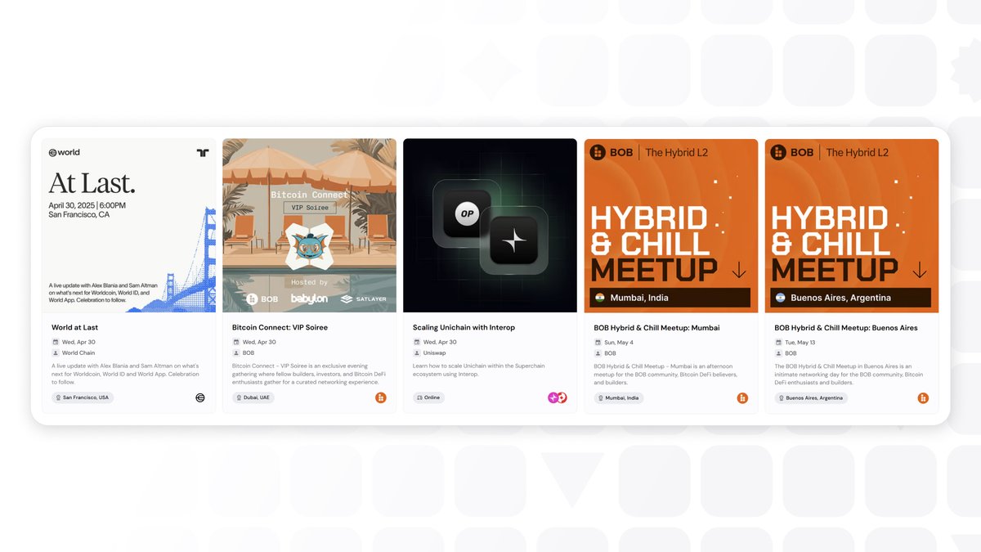Click the host person icon on Mumbai meetup card
Viewport: 981px width, 552px height.
[x=598, y=353]
